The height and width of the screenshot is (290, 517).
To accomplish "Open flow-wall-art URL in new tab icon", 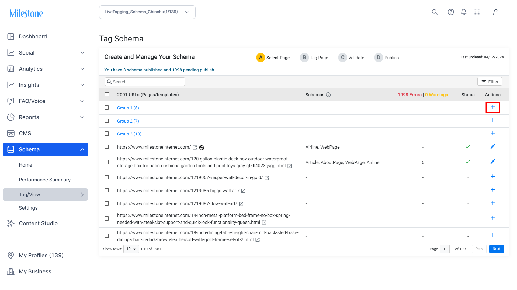I will click(241, 204).
